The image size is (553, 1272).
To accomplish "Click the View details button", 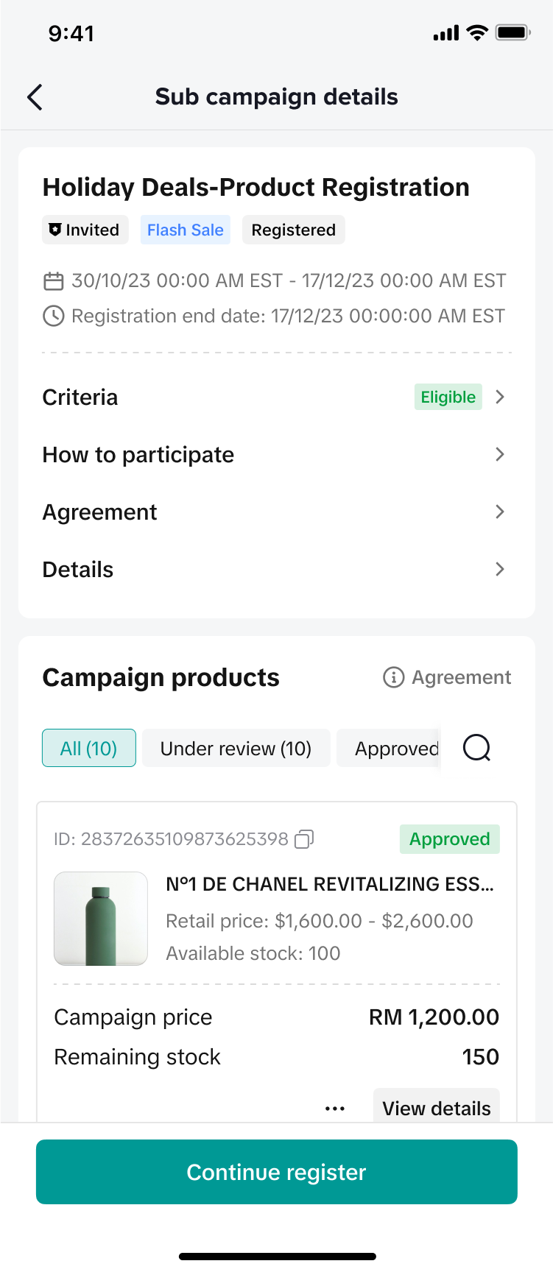I will point(436,1107).
